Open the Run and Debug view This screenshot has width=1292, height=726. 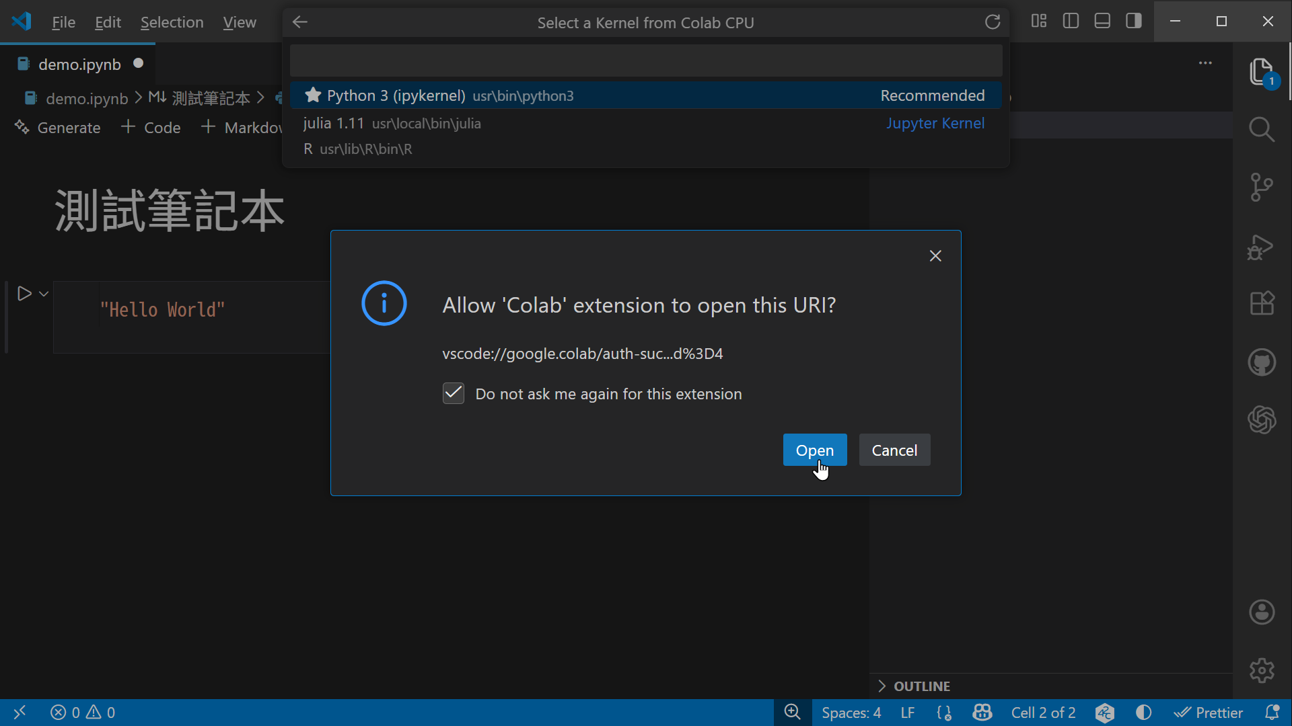pyautogui.click(x=1261, y=247)
